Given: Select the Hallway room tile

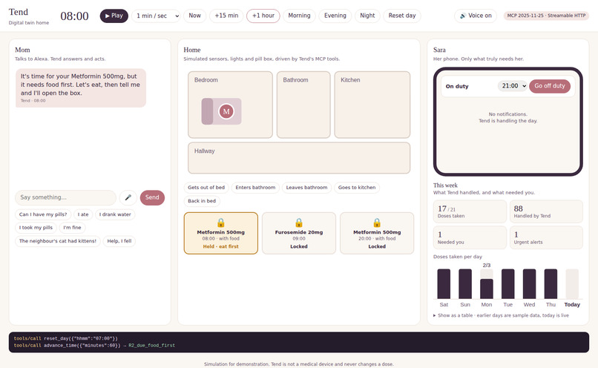Looking at the screenshot, I should coord(299,158).
